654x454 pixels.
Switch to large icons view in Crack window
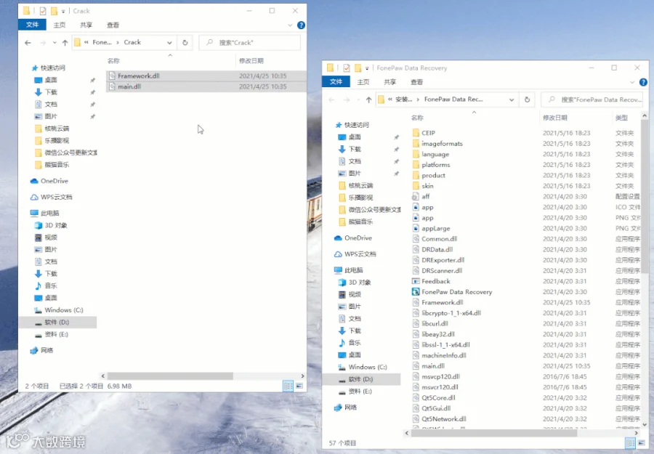(x=299, y=386)
